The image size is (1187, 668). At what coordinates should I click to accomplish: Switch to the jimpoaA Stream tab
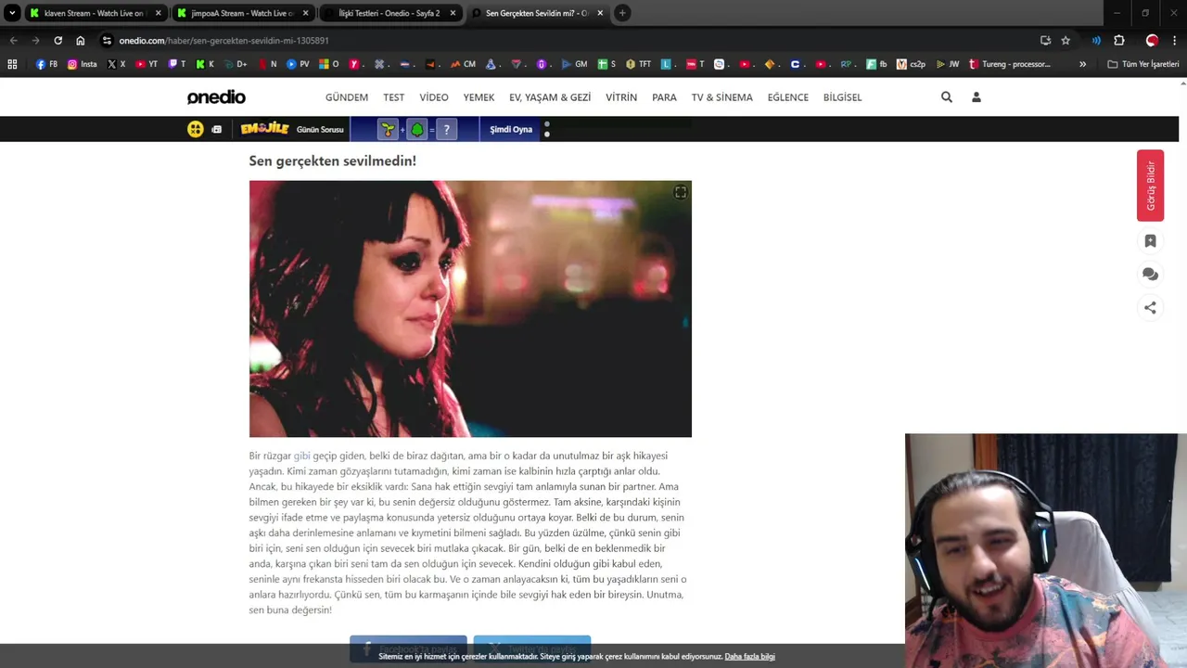(242, 13)
